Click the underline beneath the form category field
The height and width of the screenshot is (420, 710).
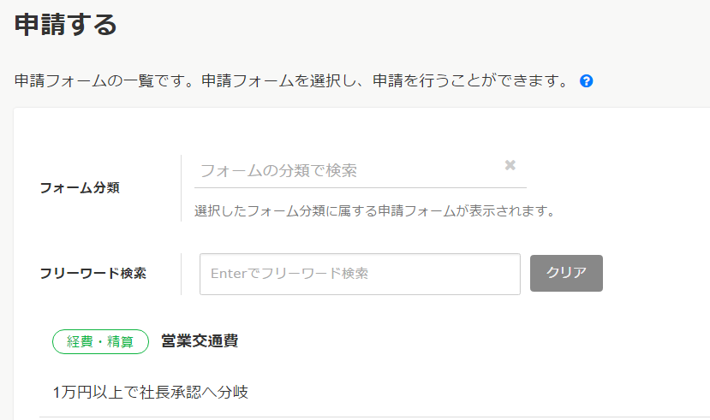360,187
